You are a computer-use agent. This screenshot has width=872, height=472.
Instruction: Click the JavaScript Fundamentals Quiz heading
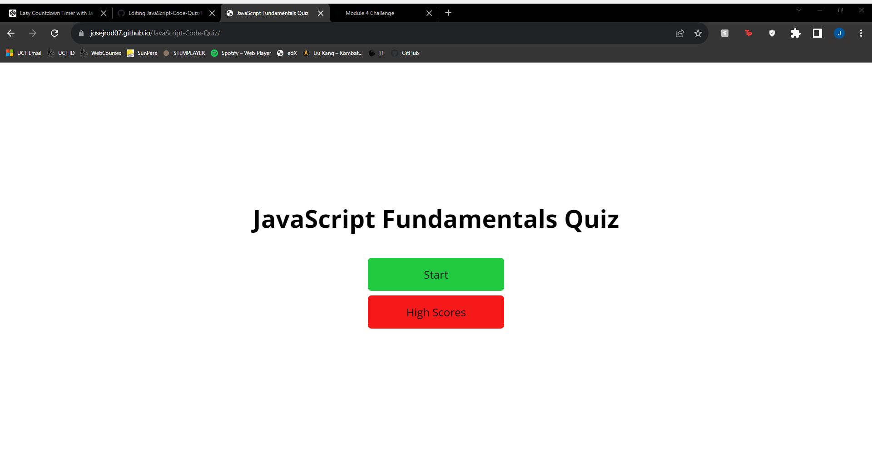[436, 220]
